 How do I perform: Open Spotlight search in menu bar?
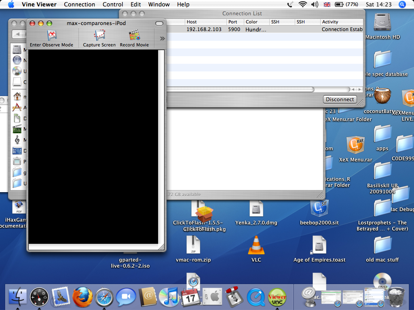402,4
